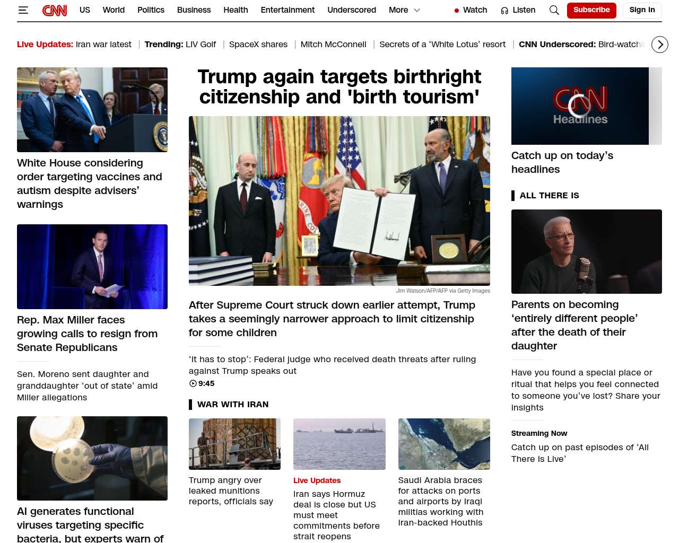Image resolution: width=679 pixels, height=543 pixels.
Task: Open Sen. Moreno daughter and granddaughter story
Action: point(88,386)
